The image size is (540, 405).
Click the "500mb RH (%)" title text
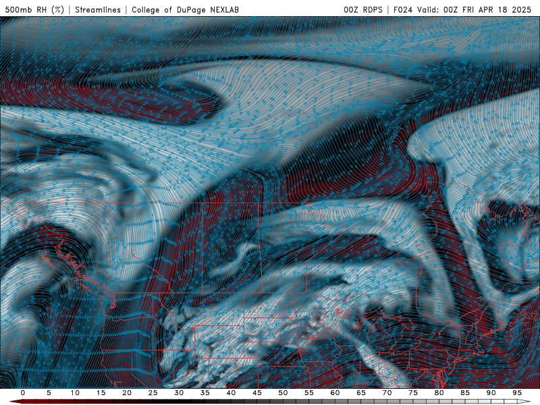click(x=34, y=9)
